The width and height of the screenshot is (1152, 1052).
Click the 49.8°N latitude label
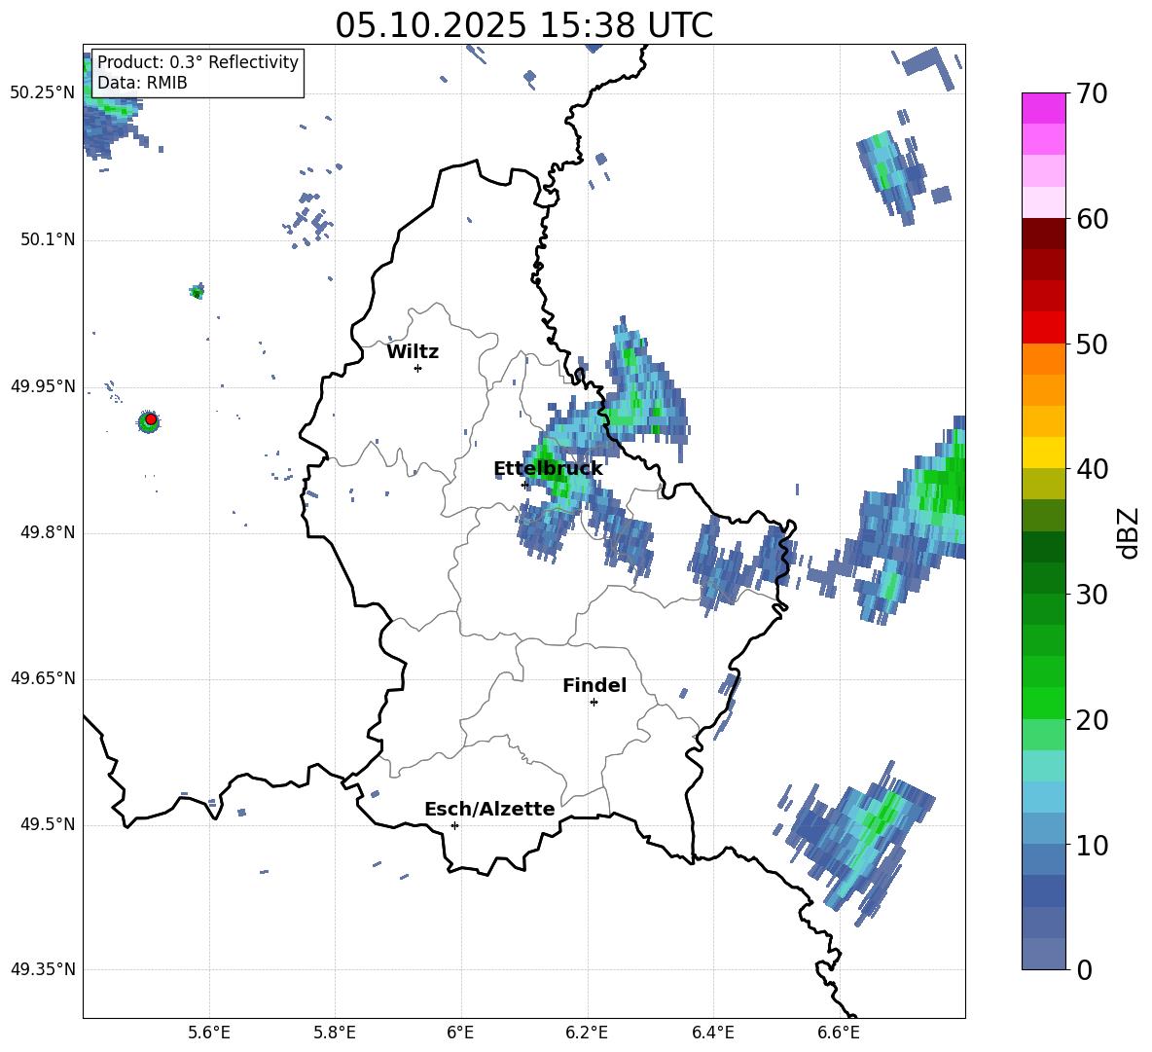(49, 532)
